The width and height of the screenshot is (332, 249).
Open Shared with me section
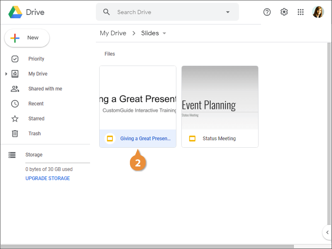point(45,89)
